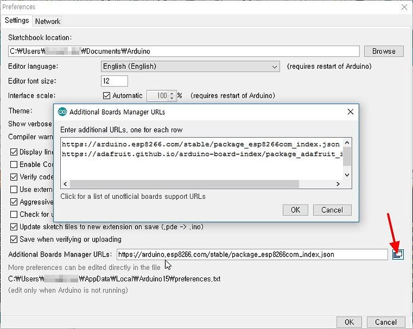Click the URL list horizontal scrollbar thumb

(184, 184)
